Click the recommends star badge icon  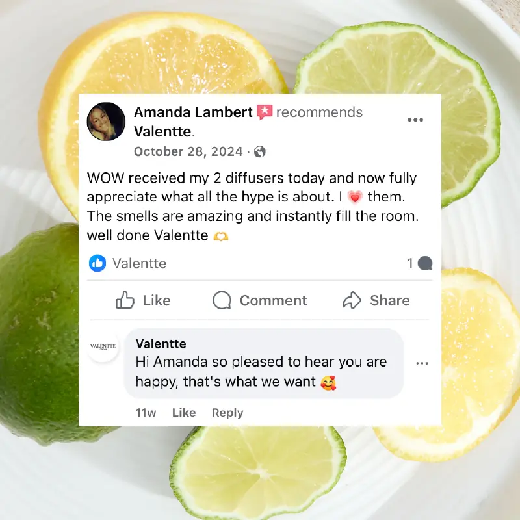pos(265,112)
